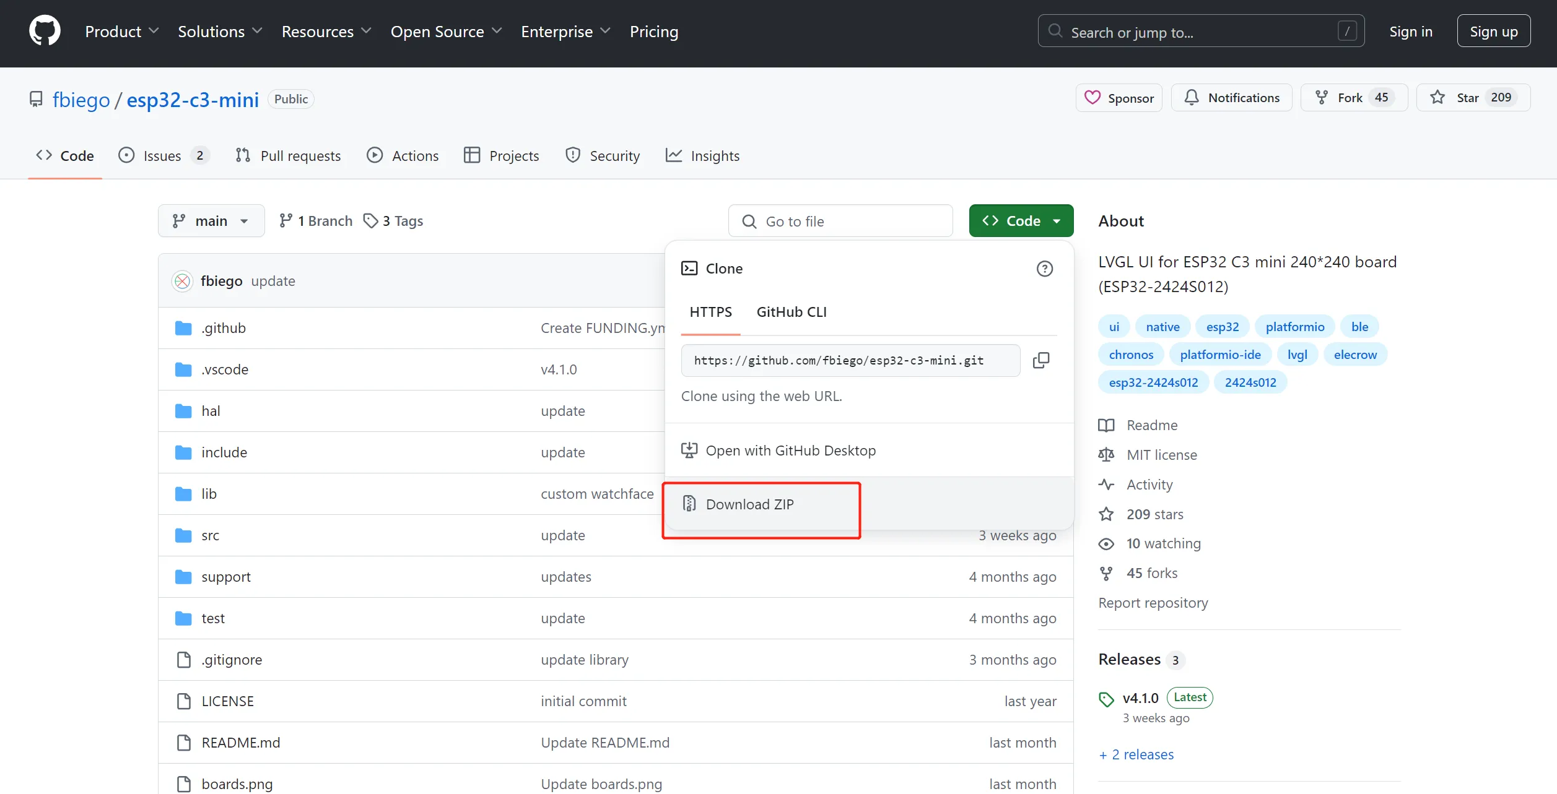Click the Report repository link
Image resolution: width=1557 pixels, height=794 pixels.
pyautogui.click(x=1153, y=603)
